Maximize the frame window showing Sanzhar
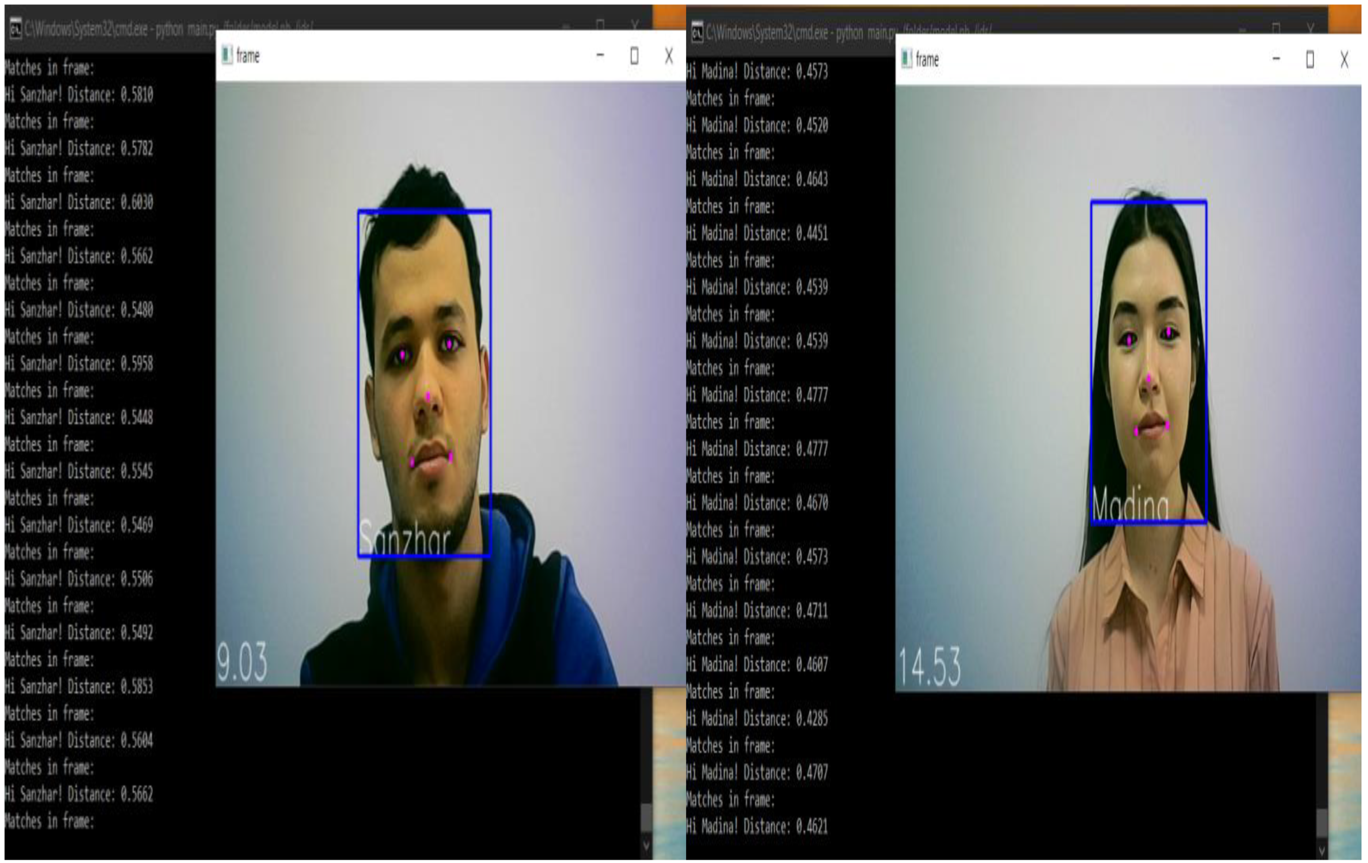 pyautogui.click(x=634, y=56)
